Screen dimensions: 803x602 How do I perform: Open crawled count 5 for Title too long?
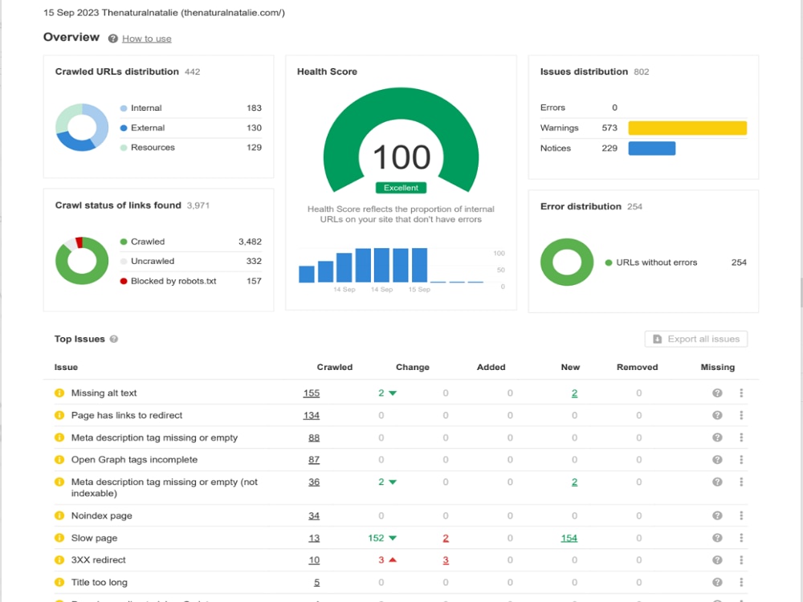click(x=316, y=583)
